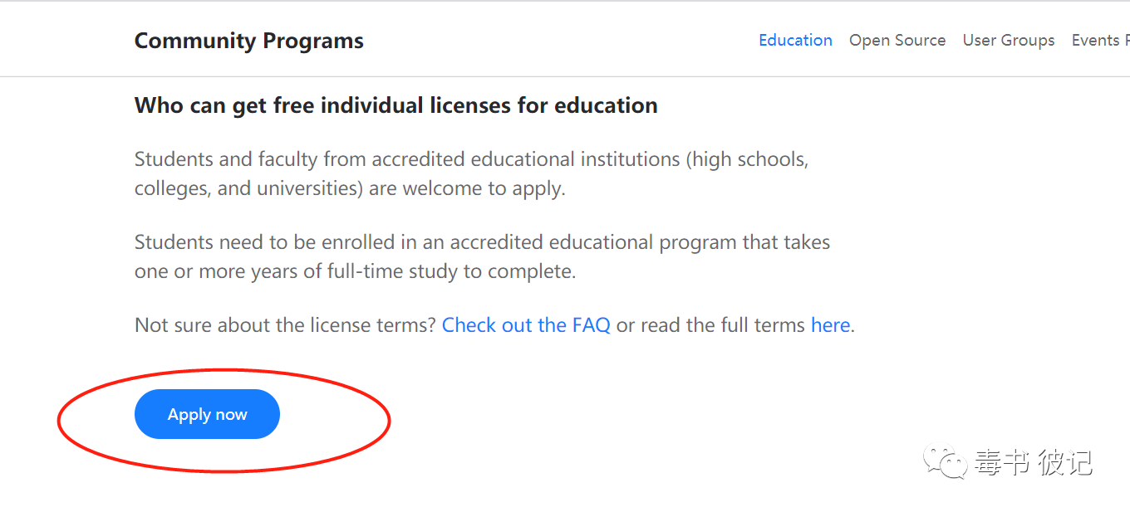This screenshot has width=1130, height=512.
Task: Click the Community Programs page title
Action: click(x=249, y=41)
